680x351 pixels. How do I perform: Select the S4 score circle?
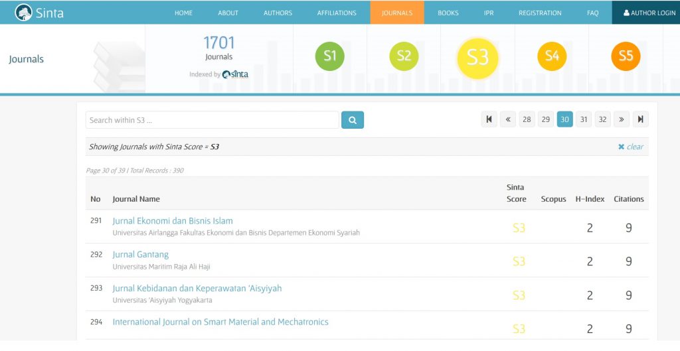coord(552,56)
